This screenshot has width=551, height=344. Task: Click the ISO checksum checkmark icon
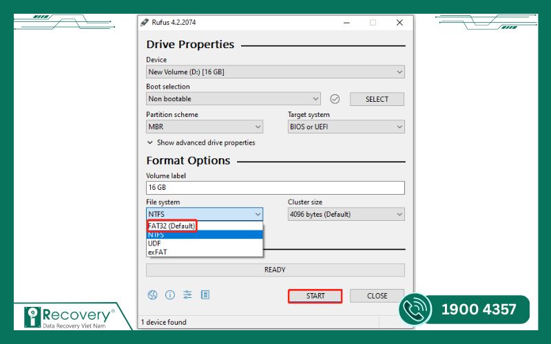tap(335, 99)
